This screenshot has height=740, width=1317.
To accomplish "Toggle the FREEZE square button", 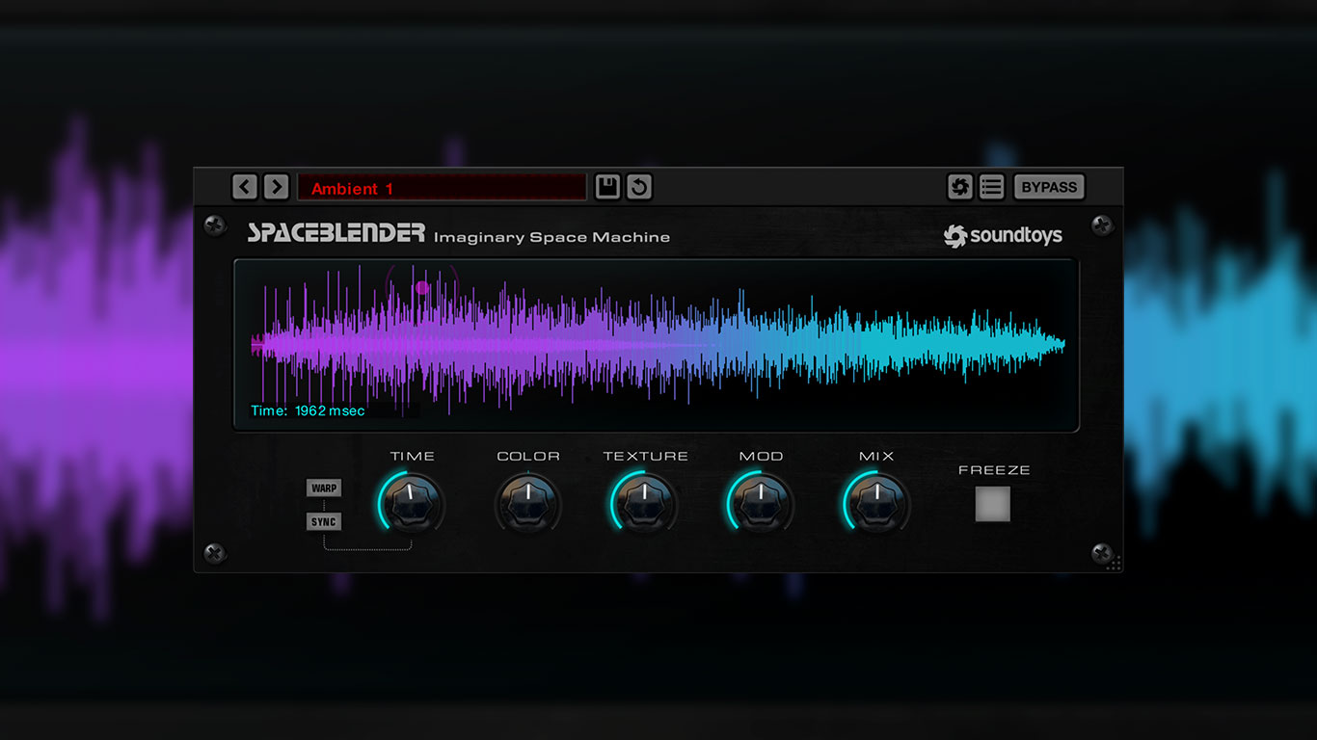I will click(x=993, y=504).
